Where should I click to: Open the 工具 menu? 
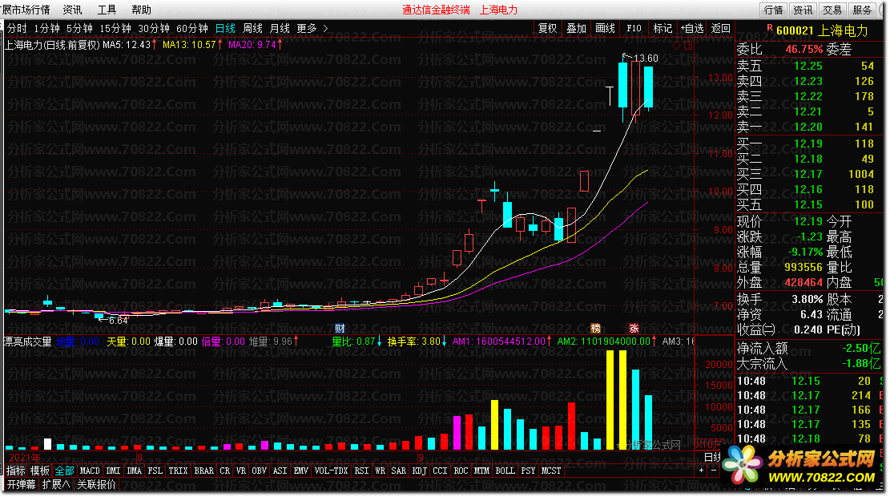pyautogui.click(x=107, y=10)
